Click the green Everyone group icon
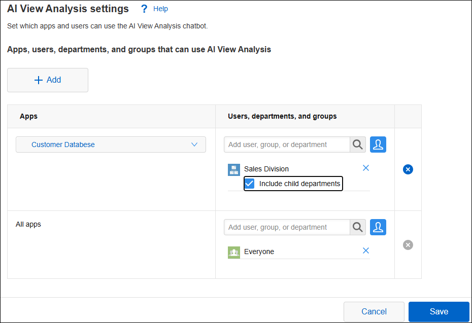This screenshot has width=472, height=323. [x=234, y=252]
